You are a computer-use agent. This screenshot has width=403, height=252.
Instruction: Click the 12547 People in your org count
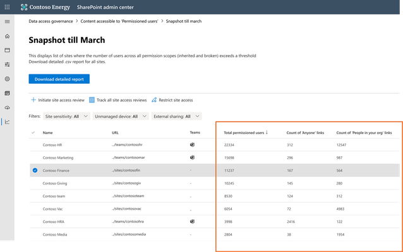pos(341,145)
